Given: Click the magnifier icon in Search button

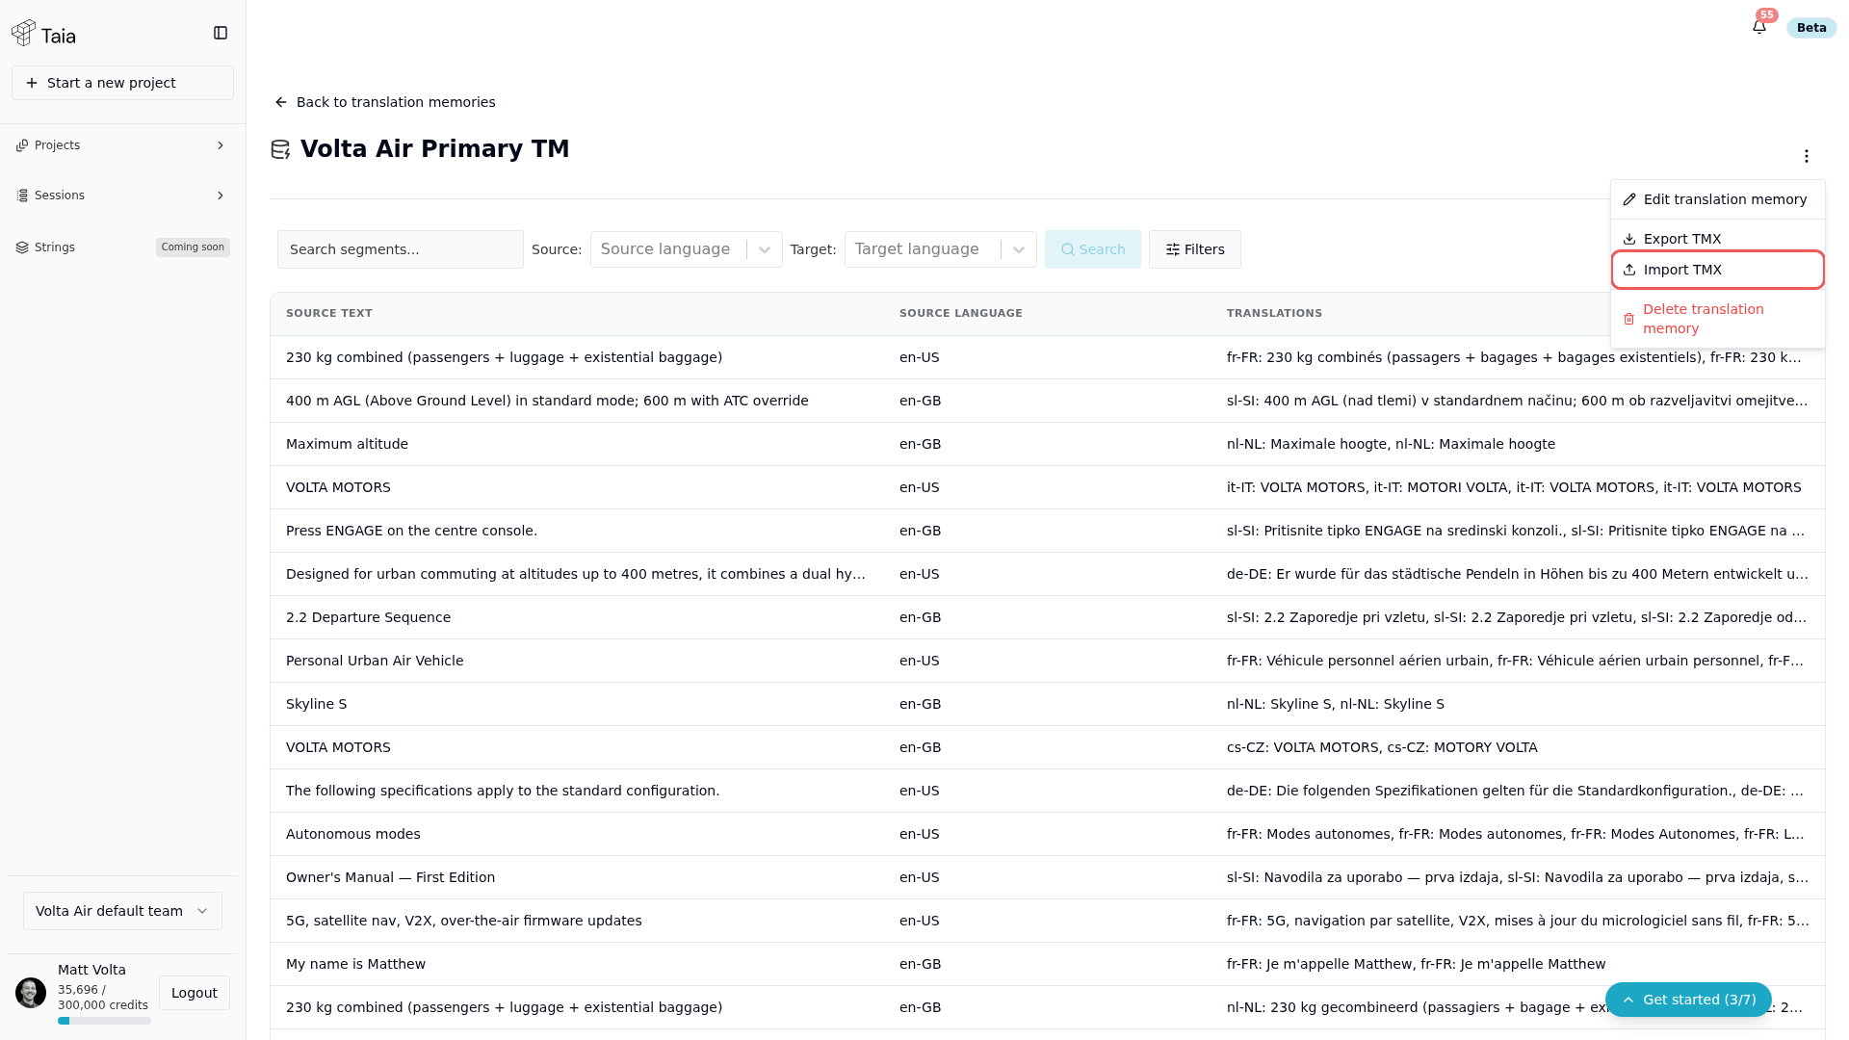Looking at the screenshot, I should point(1067,249).
